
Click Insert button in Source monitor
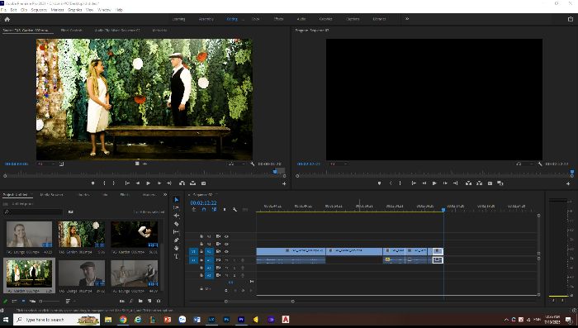click(x=182, y=183)
